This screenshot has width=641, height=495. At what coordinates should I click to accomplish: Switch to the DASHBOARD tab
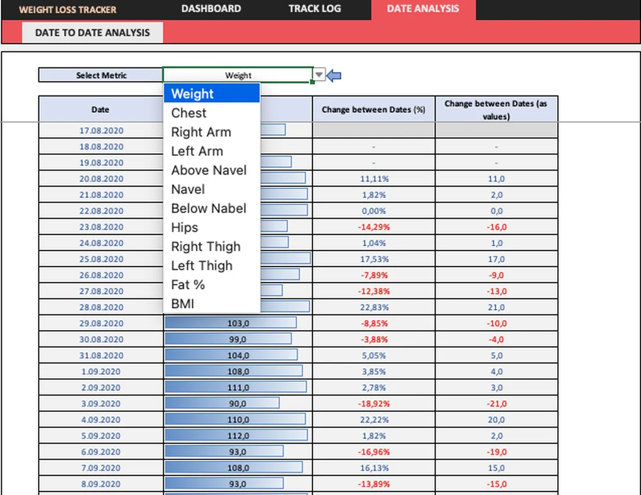point(211,8)
